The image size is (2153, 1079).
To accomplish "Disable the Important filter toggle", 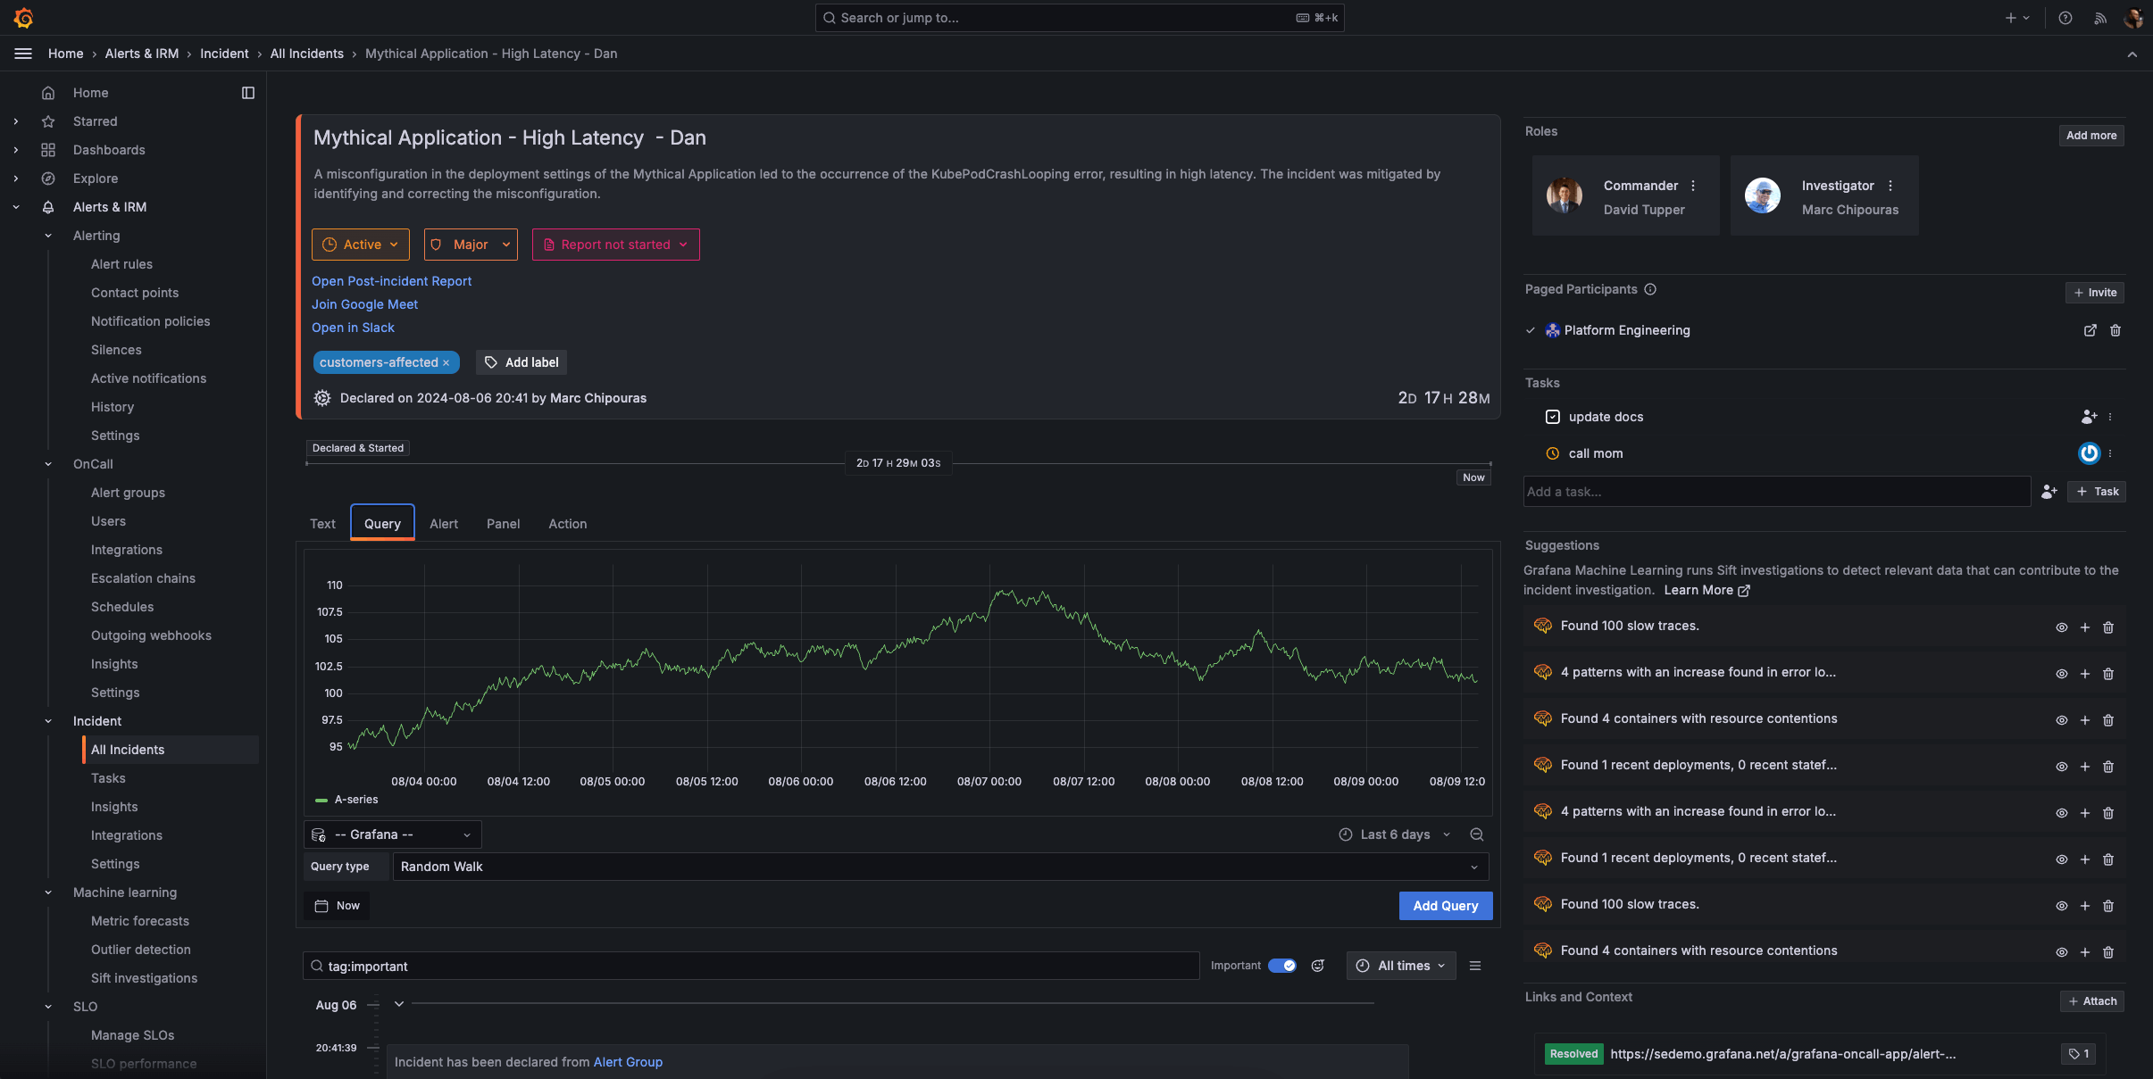I will (x=1284, y=966).
